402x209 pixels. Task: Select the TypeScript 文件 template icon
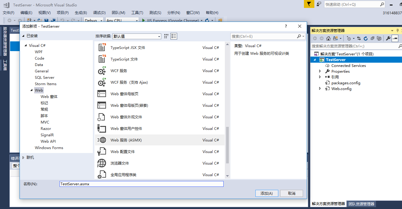(x=102, y=59)
